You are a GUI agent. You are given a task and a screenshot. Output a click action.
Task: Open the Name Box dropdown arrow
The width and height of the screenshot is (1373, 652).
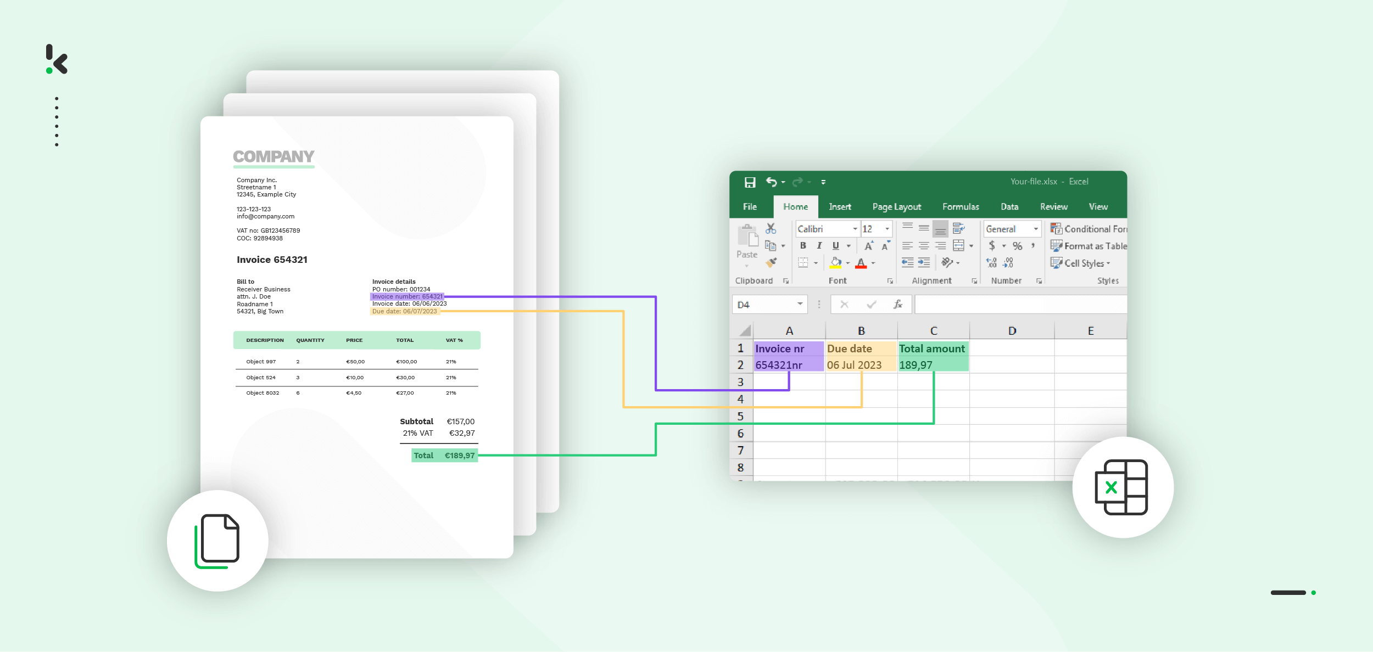800,304
